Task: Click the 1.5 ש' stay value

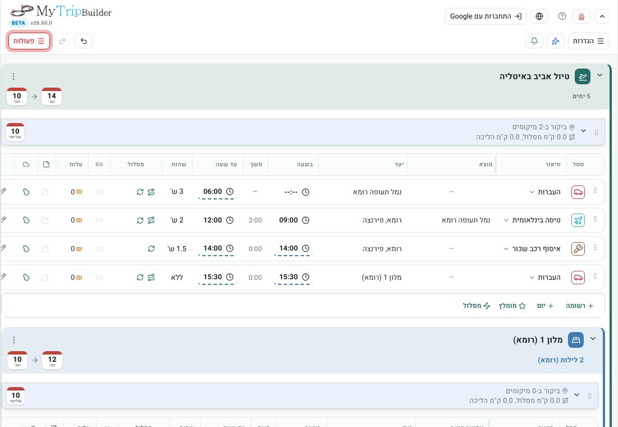Action: [177, 249]
